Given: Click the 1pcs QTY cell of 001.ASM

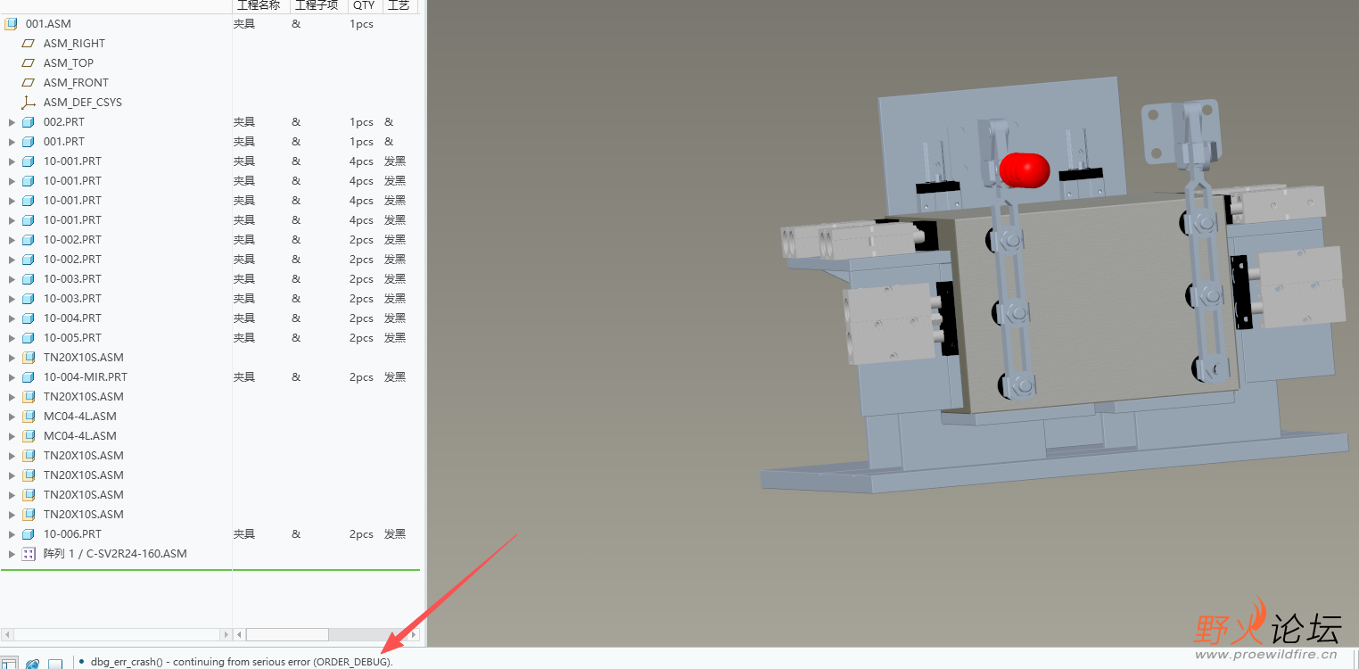Looking at the screenshot, I should tap(361, 24).
